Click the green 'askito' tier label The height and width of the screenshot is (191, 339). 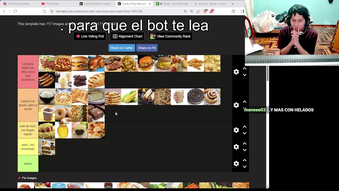[28, 164]
